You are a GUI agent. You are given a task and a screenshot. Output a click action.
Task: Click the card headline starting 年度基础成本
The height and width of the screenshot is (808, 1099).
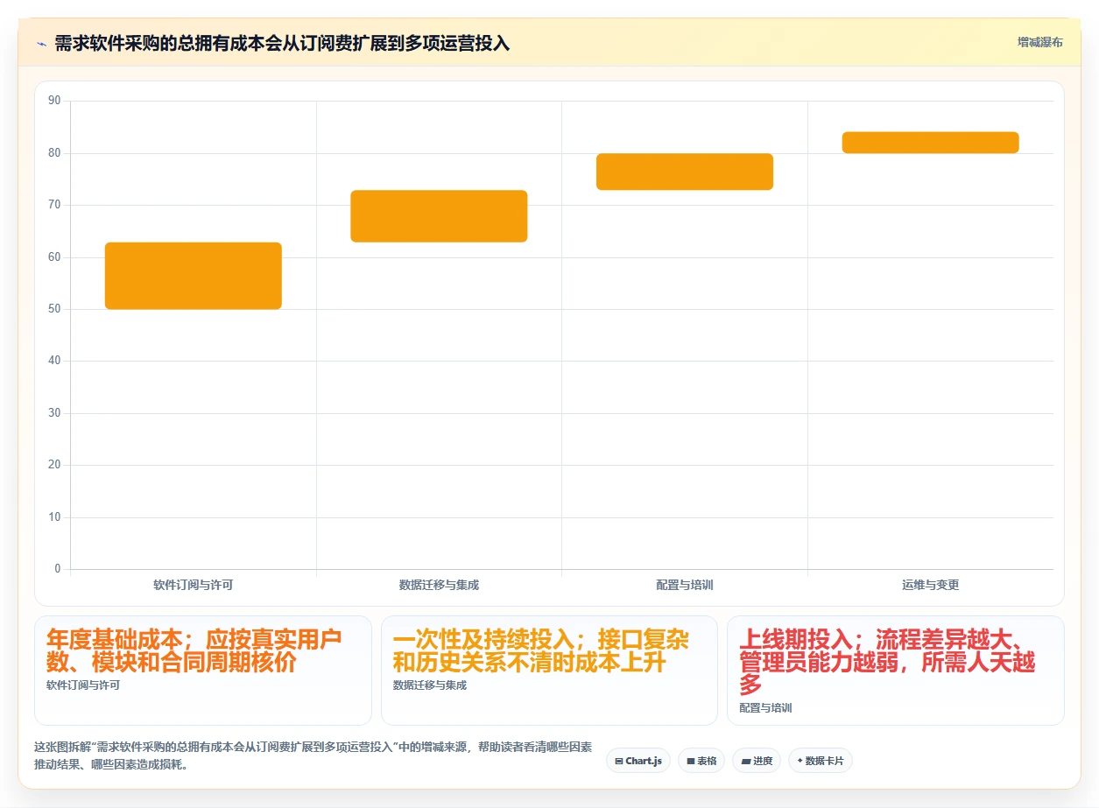(x=194, y=650)
